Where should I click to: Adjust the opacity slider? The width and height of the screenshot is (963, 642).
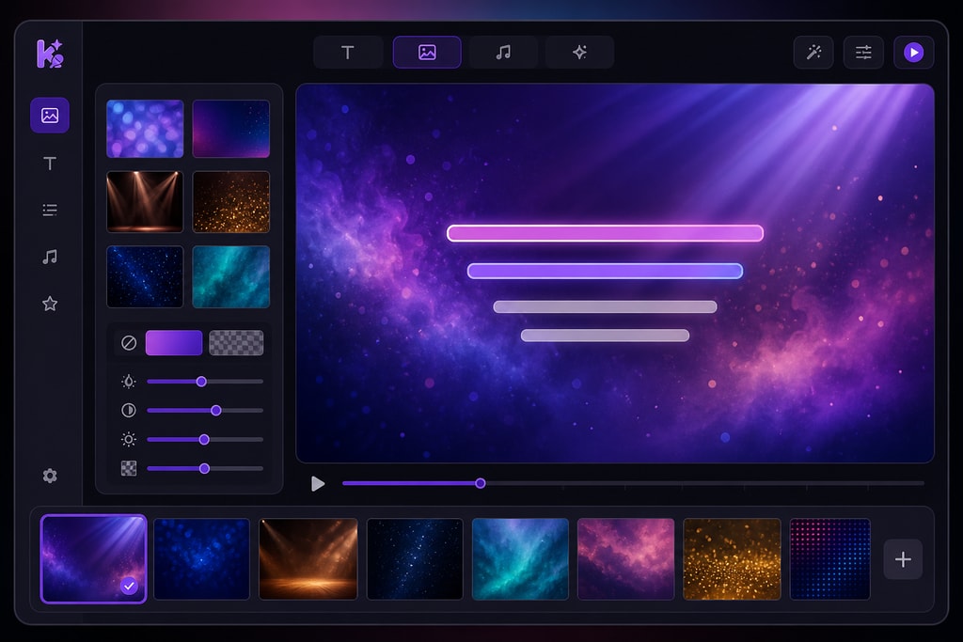pos(205,468)
